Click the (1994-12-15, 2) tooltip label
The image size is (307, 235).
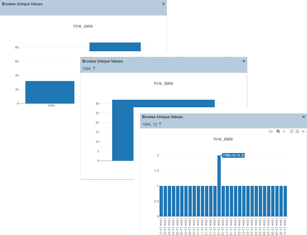pyautogui.click(x=234, y=155)
